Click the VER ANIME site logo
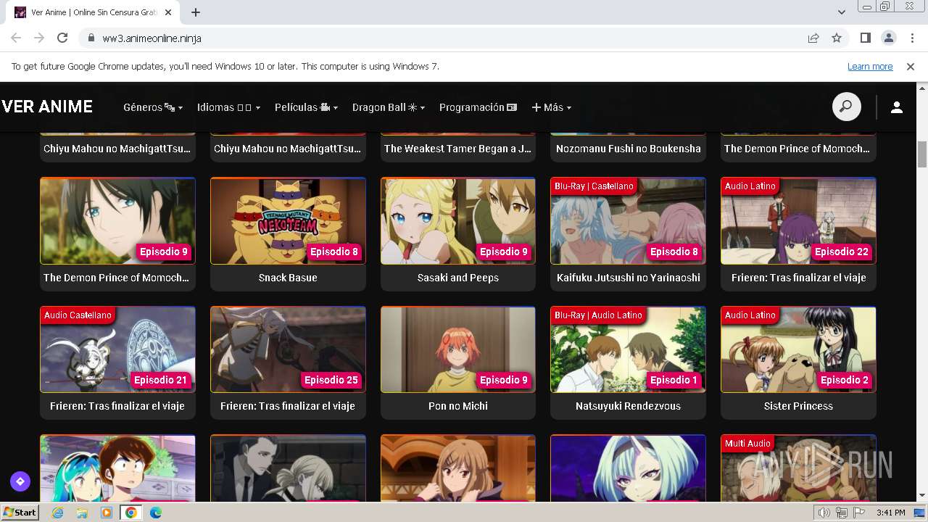 (x=47, y=107)
